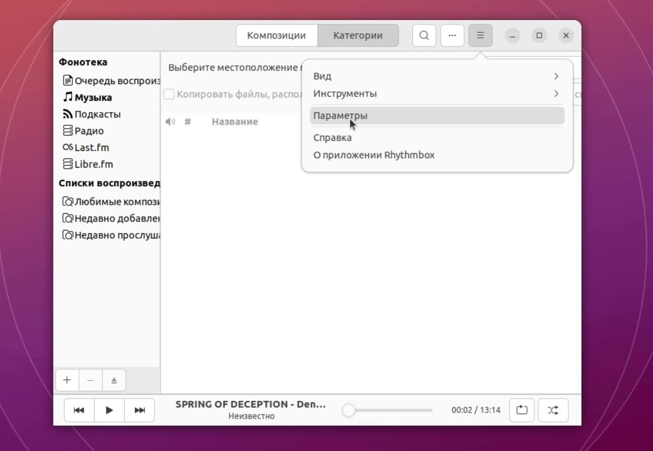The width and height of the screenshot is (653, 451).
Task: Select Last.fm in sidebar
Action: pos(107,148)
